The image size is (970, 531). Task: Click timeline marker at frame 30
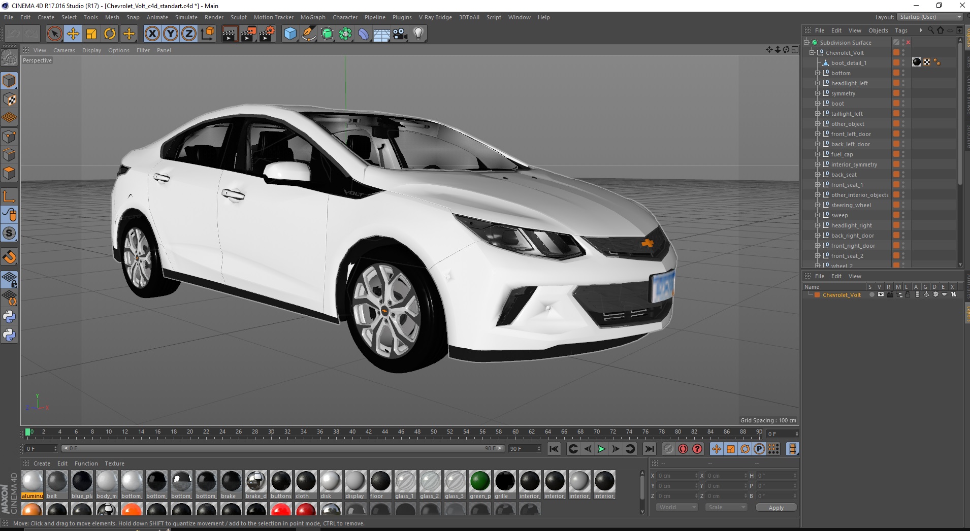(271, 433)
